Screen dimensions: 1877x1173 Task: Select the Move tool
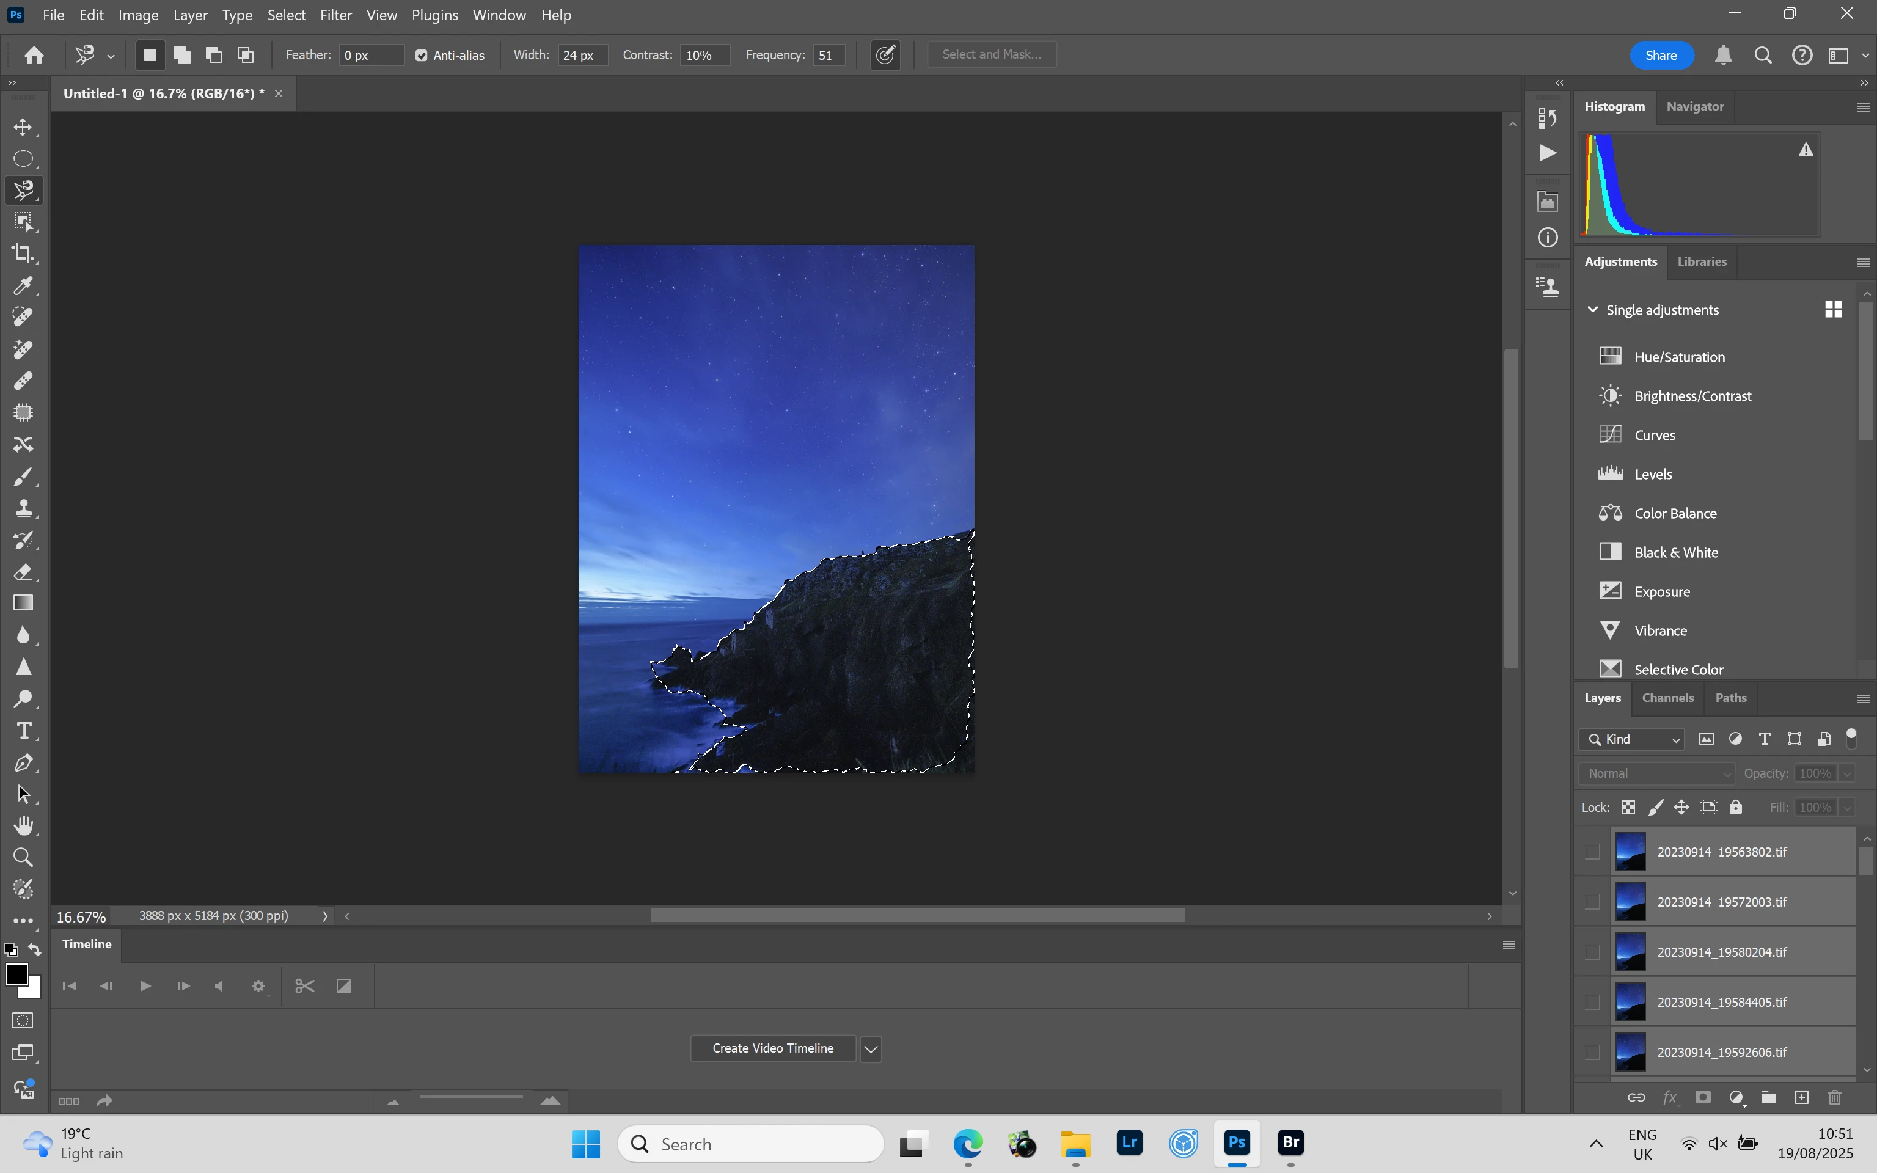23,127
